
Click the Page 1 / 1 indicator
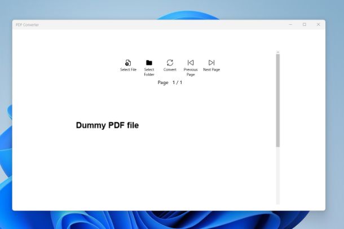click(170, 82)
